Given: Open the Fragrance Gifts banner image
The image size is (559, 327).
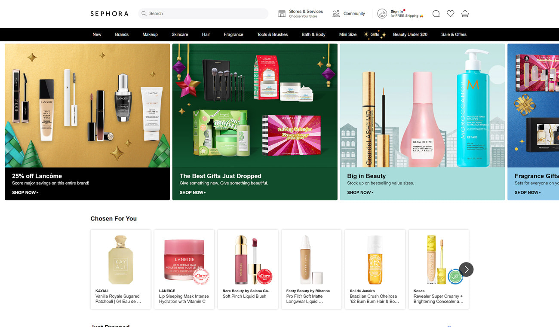Looking at the screenshot, I should click(533, 105).
